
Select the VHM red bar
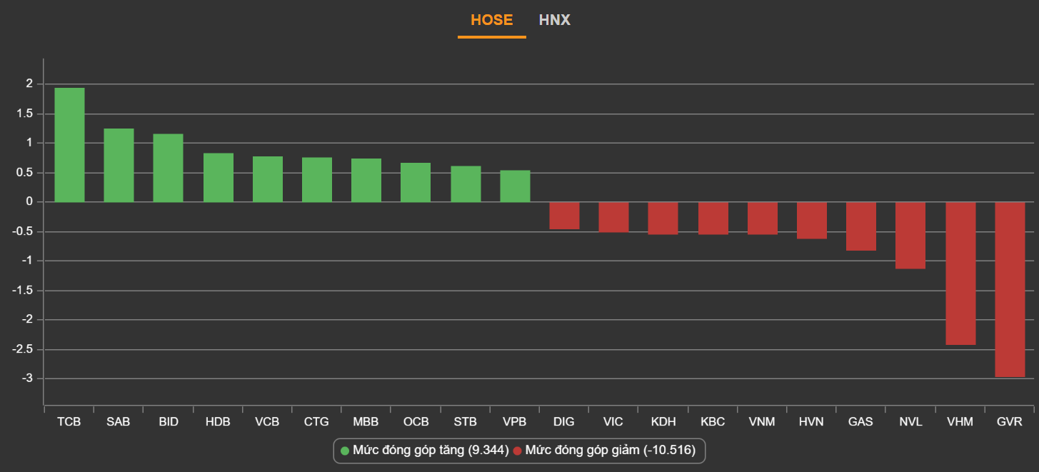pos(960,273)
